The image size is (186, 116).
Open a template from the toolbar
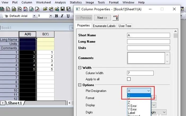[51, 9]
